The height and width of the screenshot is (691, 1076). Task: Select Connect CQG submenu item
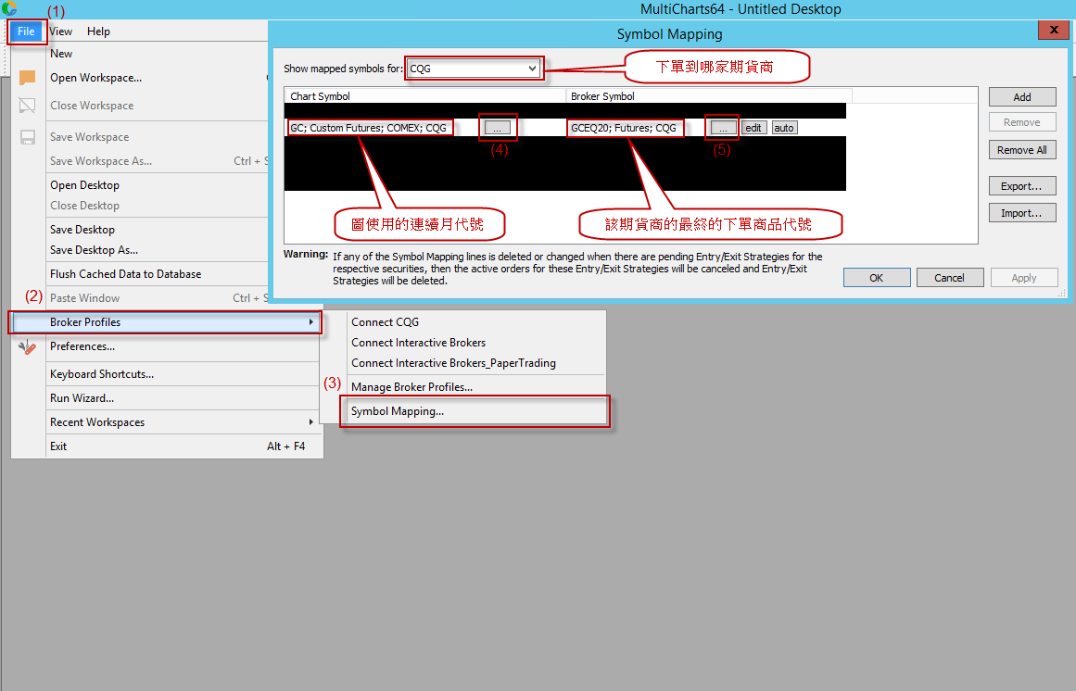(x=385, y=322)
